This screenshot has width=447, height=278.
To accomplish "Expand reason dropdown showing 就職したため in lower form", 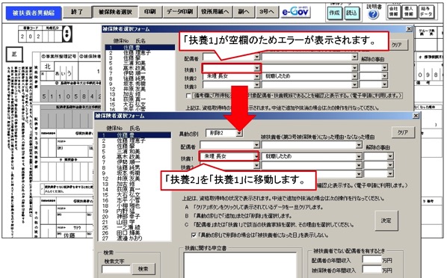I will click(359, 156).
